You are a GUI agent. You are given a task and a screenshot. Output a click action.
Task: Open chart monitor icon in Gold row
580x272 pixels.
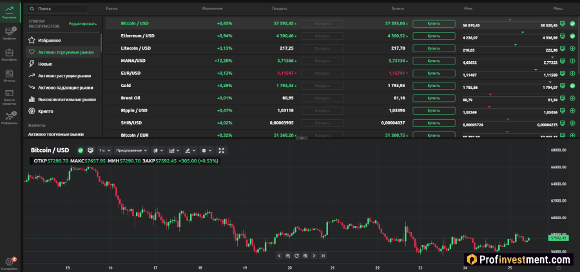click(x=563, y=86)
